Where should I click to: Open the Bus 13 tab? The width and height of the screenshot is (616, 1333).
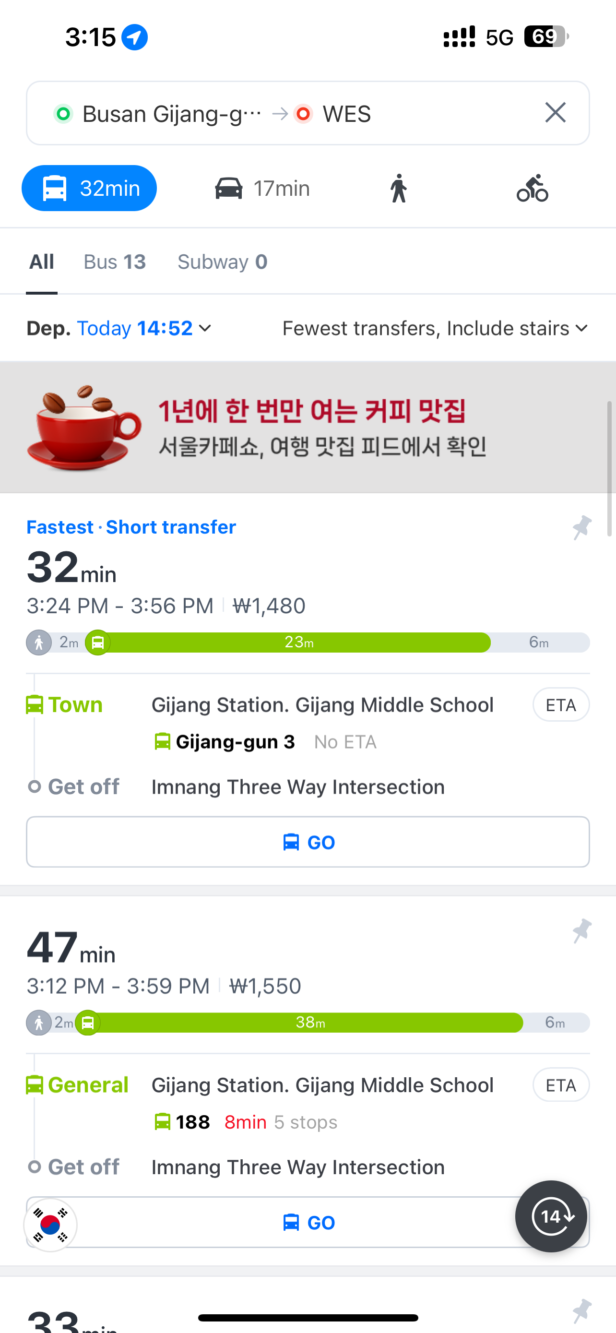(115, 262)
